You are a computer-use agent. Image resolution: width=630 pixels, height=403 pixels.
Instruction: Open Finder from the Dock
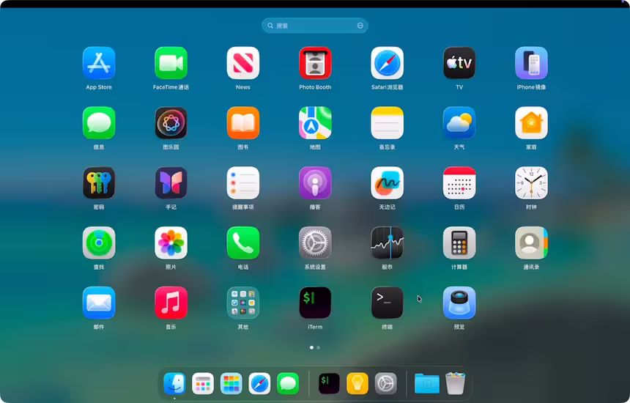pos(174,383)
